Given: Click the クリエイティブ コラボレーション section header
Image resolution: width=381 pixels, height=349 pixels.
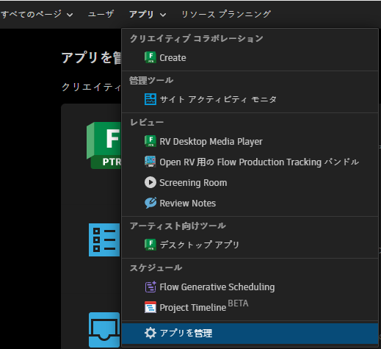Looking at the screenshot, I should 196,39.
